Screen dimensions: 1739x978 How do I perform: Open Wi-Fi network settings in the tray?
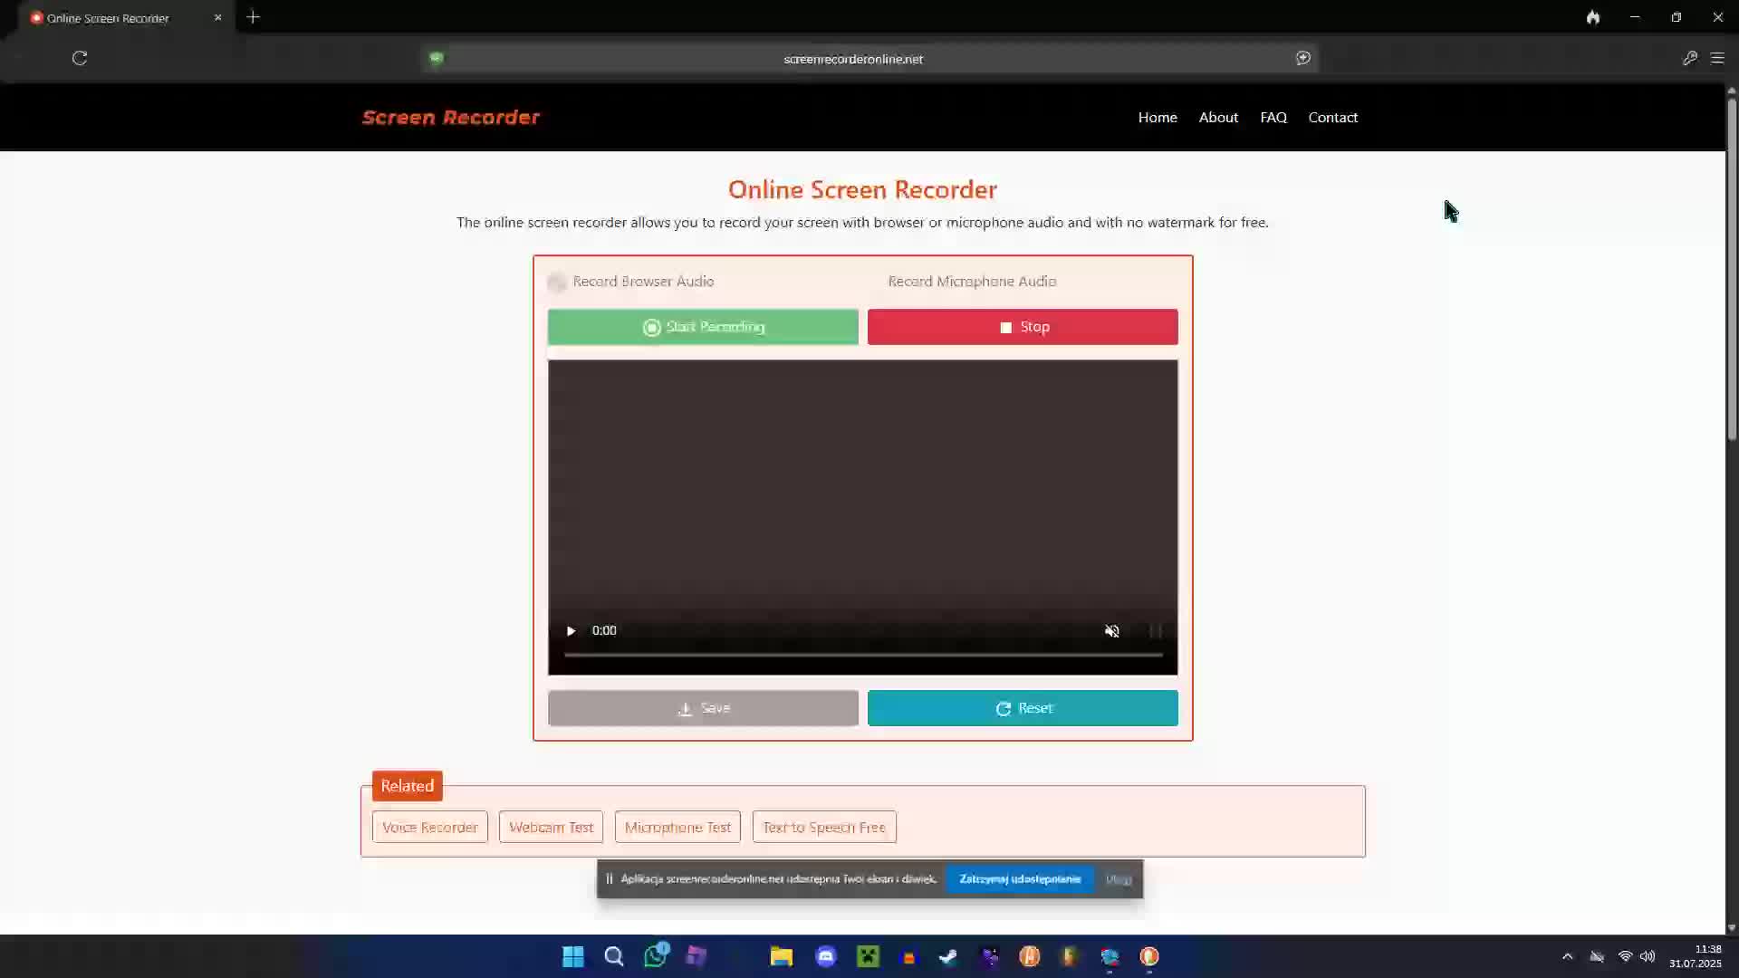(1625, 956)
